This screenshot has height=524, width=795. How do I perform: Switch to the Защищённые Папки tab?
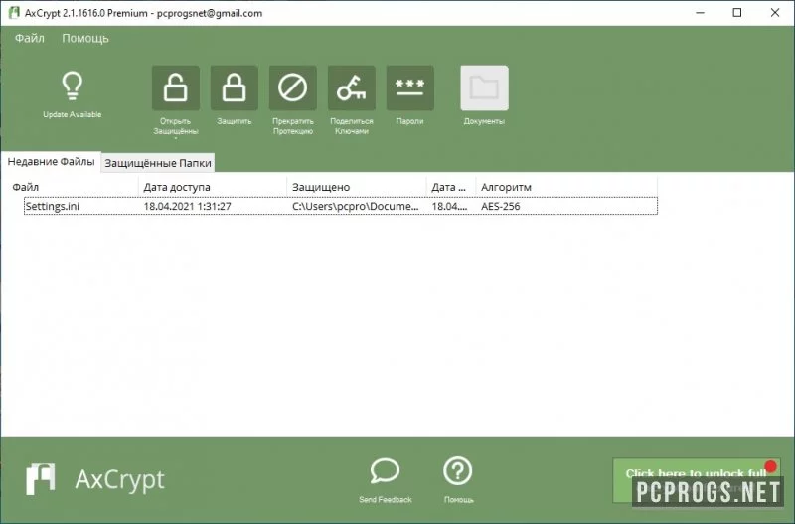[158, 163]
